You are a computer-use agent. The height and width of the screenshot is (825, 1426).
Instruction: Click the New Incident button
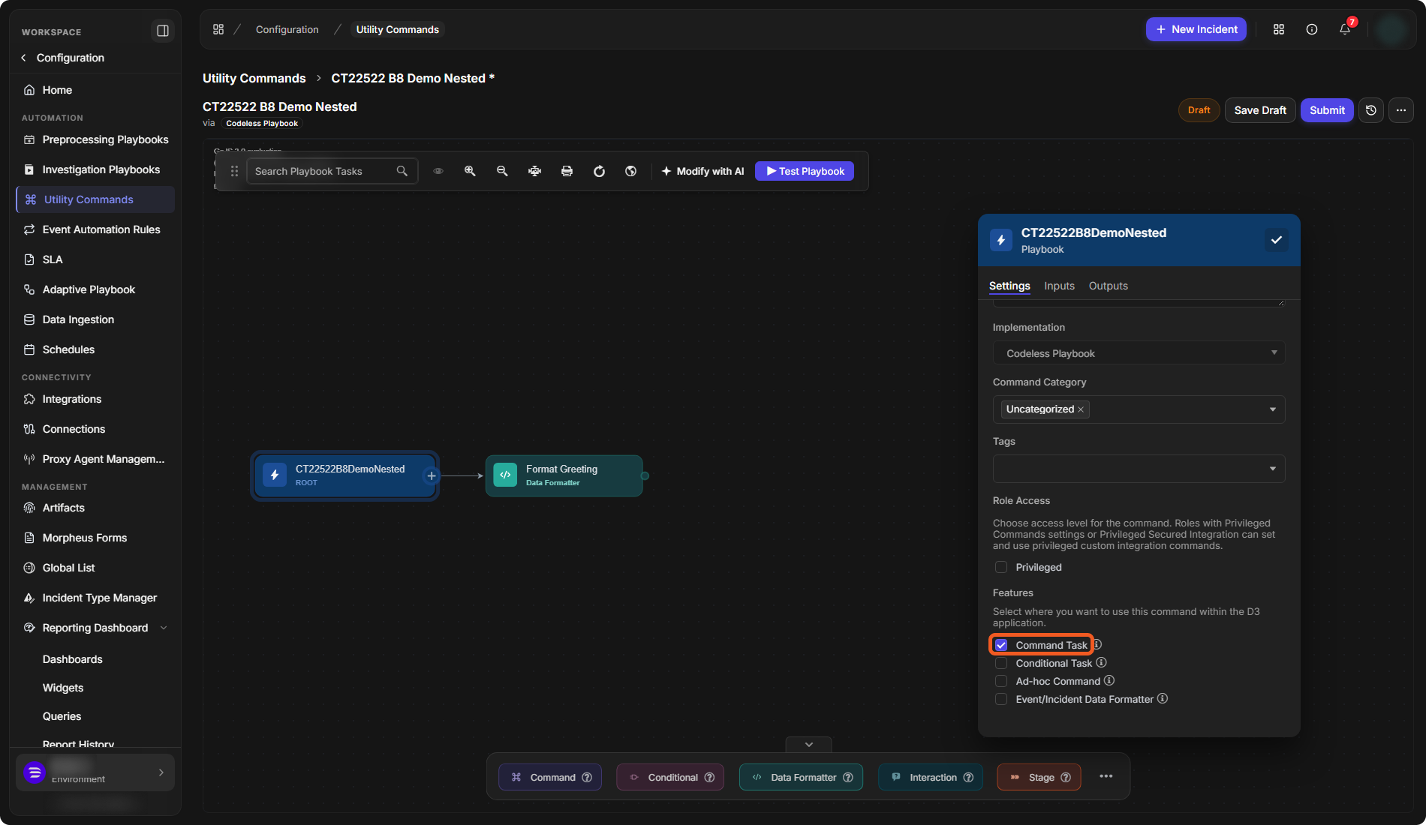tap(1196, 29)
